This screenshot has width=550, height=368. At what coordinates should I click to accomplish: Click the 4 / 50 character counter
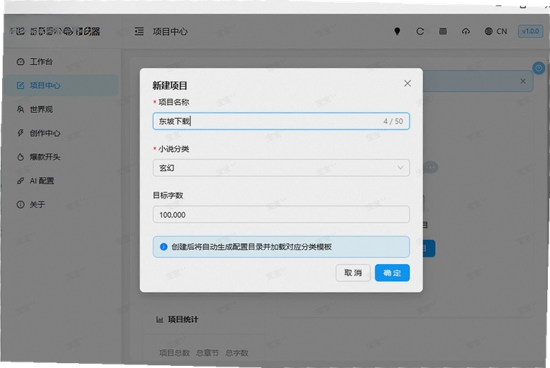click(393, 121)
